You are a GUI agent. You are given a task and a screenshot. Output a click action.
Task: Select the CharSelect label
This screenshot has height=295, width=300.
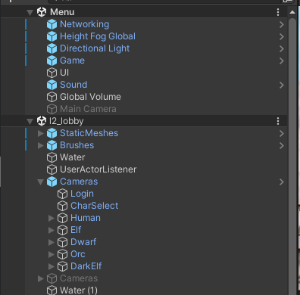pos(95,206)
